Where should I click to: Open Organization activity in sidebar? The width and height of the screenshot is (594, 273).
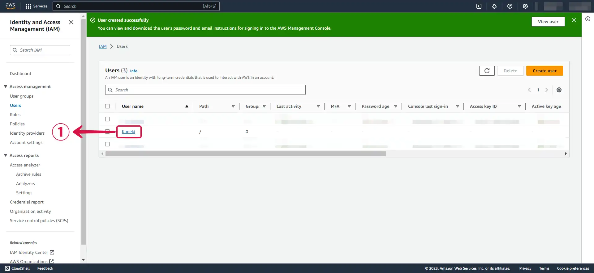pyautogui.click(x=30, y=211)
